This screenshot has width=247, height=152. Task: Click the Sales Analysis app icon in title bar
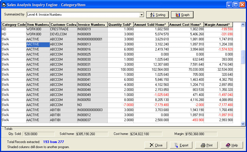coord(4,5)
